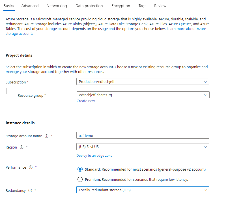
Task: Click the info icon next to Storage account name
Action: 47,136
